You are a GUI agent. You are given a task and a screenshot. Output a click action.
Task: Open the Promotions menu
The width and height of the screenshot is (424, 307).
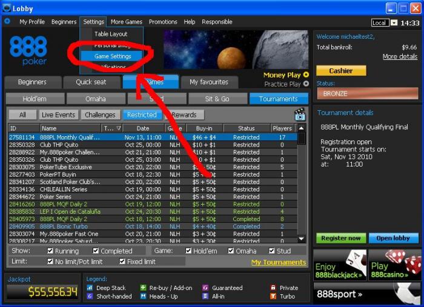click(x=163, y=22)
